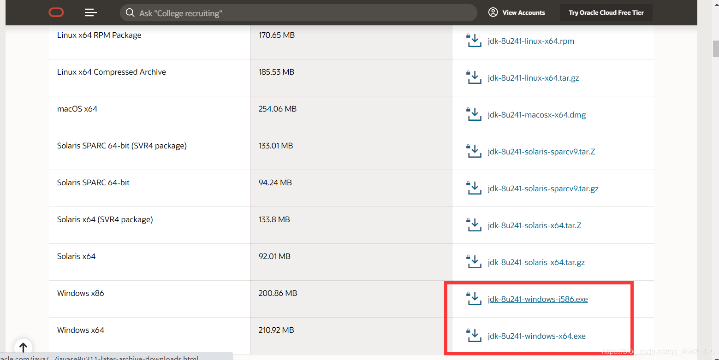
Task: Click download icon for jdk-8u241-solaris-sparcv9.tar.gz
Action: (474, 188)
